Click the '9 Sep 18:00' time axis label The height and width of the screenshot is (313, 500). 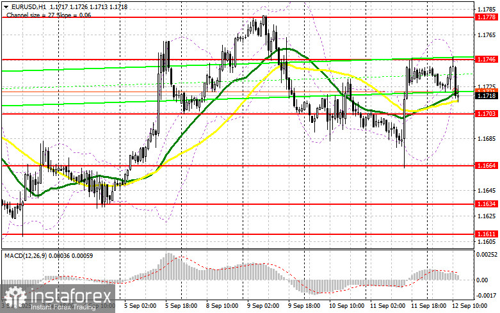pyautogui.click(x=304, y=306)
